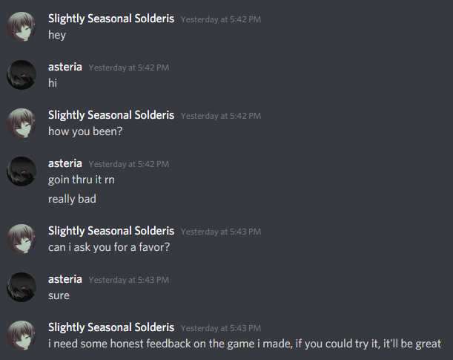
Task: Click the timestamp on the "hey" message
Action: point(220,19)
